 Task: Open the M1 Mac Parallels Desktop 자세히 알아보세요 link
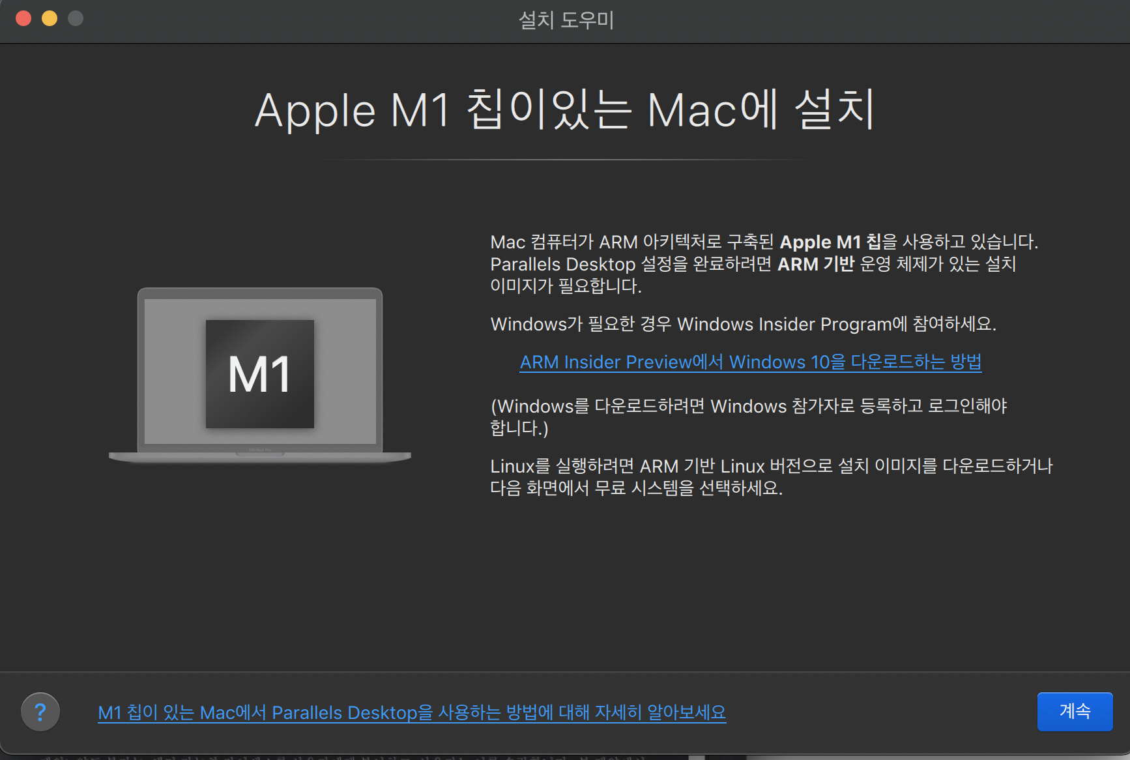412,712
